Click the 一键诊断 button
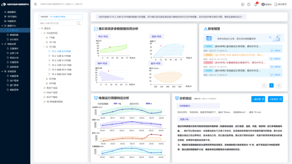292x164 pixels. coord(258,99)
